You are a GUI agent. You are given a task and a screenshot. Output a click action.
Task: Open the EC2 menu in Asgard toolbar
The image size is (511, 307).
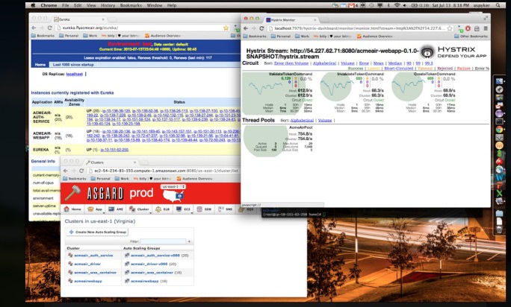(x=184, y=209)
